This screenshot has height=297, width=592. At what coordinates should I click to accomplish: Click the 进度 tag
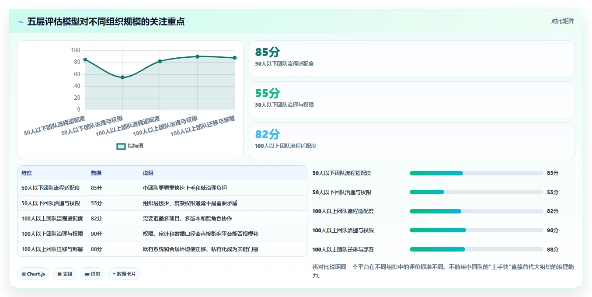click(x=92, y=274)
